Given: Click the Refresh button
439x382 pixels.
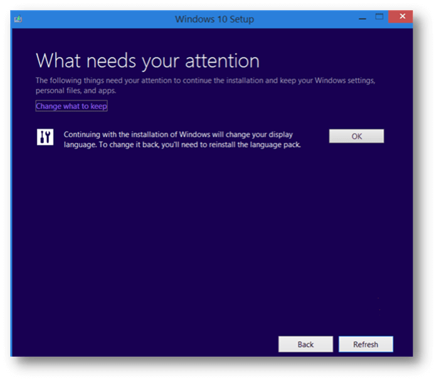Looking at the screenshot, I should pos(366,344).
